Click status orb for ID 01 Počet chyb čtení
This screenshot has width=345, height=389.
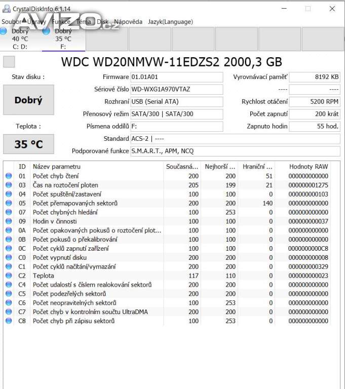[9, 176]
